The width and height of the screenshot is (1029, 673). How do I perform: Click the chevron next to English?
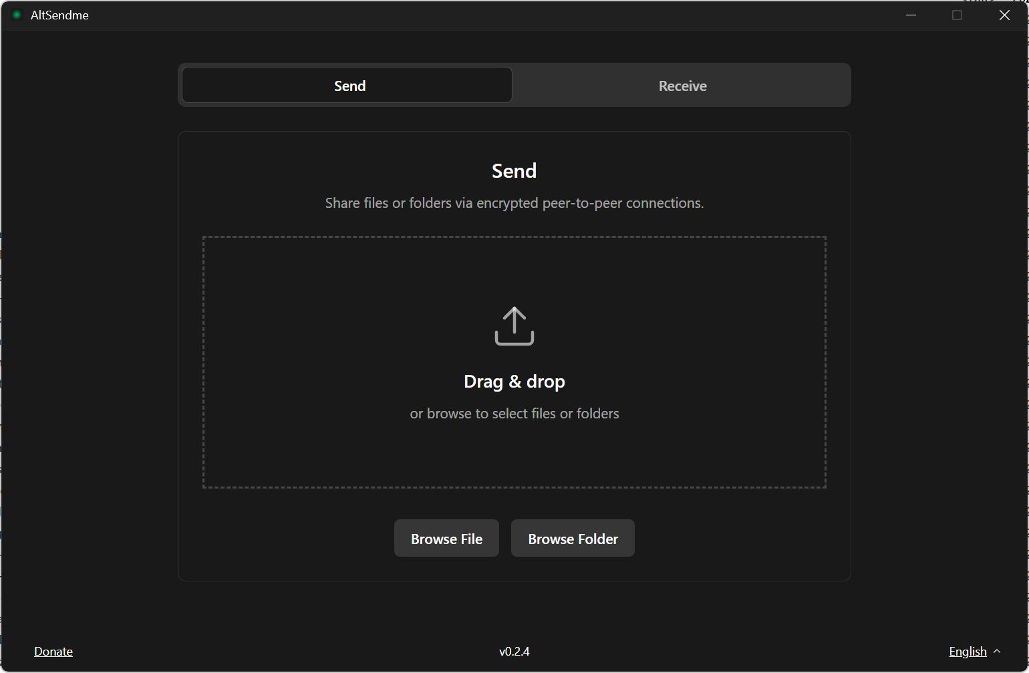[997, 651]
